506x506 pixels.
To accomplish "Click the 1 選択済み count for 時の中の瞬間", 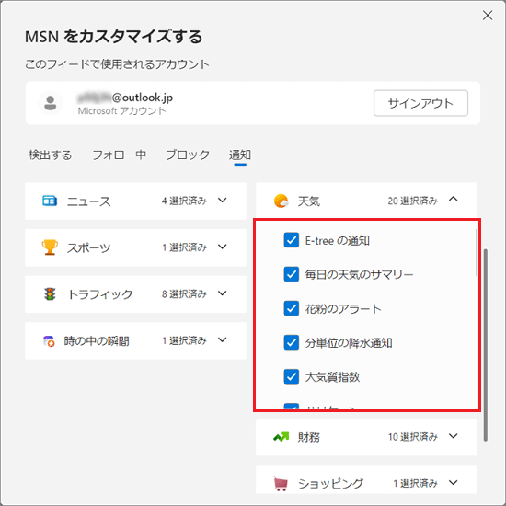I will point(184,340).
